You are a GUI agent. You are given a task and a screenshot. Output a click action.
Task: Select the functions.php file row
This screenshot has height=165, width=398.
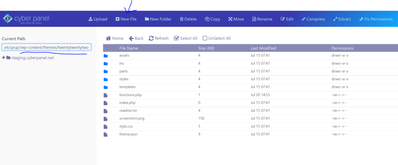pos(250,95)
